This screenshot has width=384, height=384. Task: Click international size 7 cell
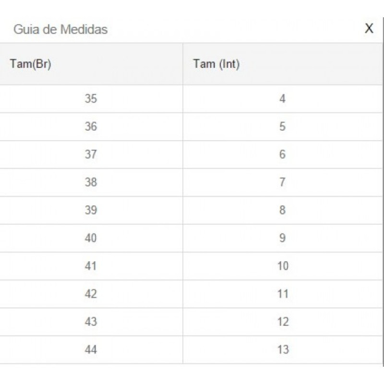tap(282, 182)
